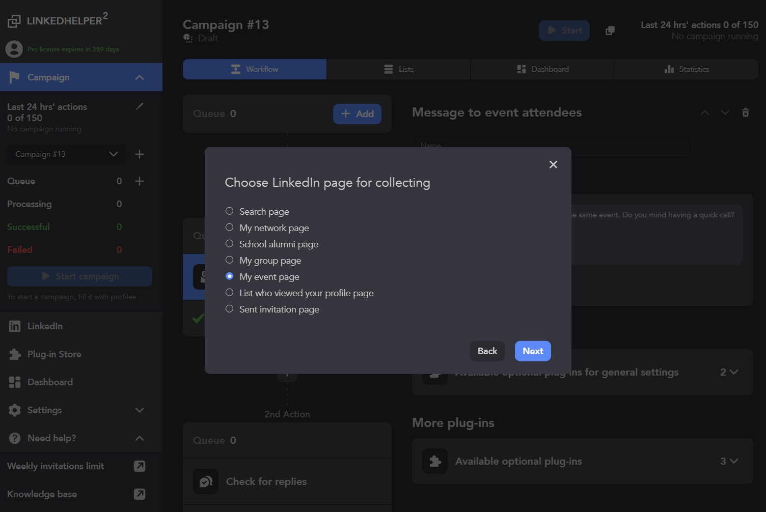Expand the Settings chevron
Viewport: 766px width, 512px height.
click(140, 410)
